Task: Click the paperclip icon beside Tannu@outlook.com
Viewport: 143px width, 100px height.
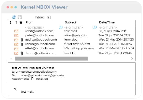Action: click(22, 53)
